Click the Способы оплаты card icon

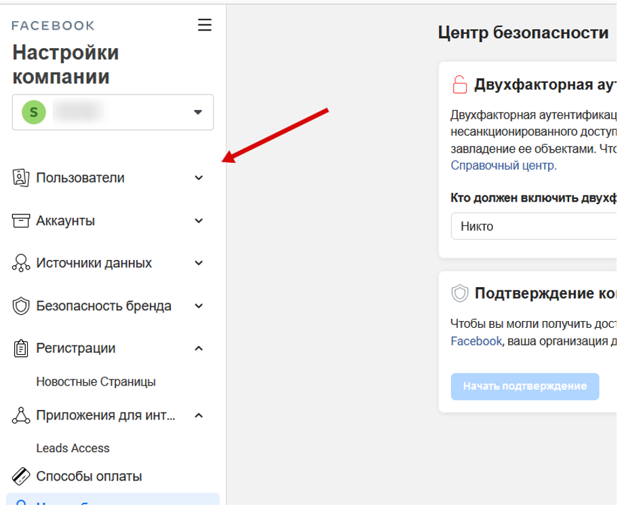pos(20,476)
